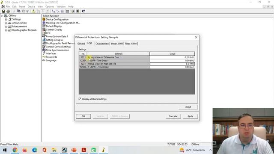Open Chrome from taskbar
This screenshot has height=154, width=274.
pos(15,150)
